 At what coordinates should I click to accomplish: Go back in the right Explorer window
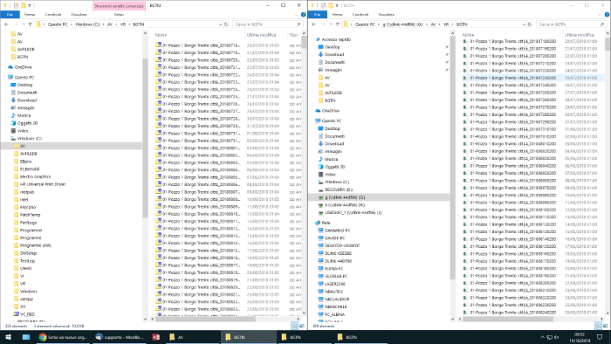(313, 24)
